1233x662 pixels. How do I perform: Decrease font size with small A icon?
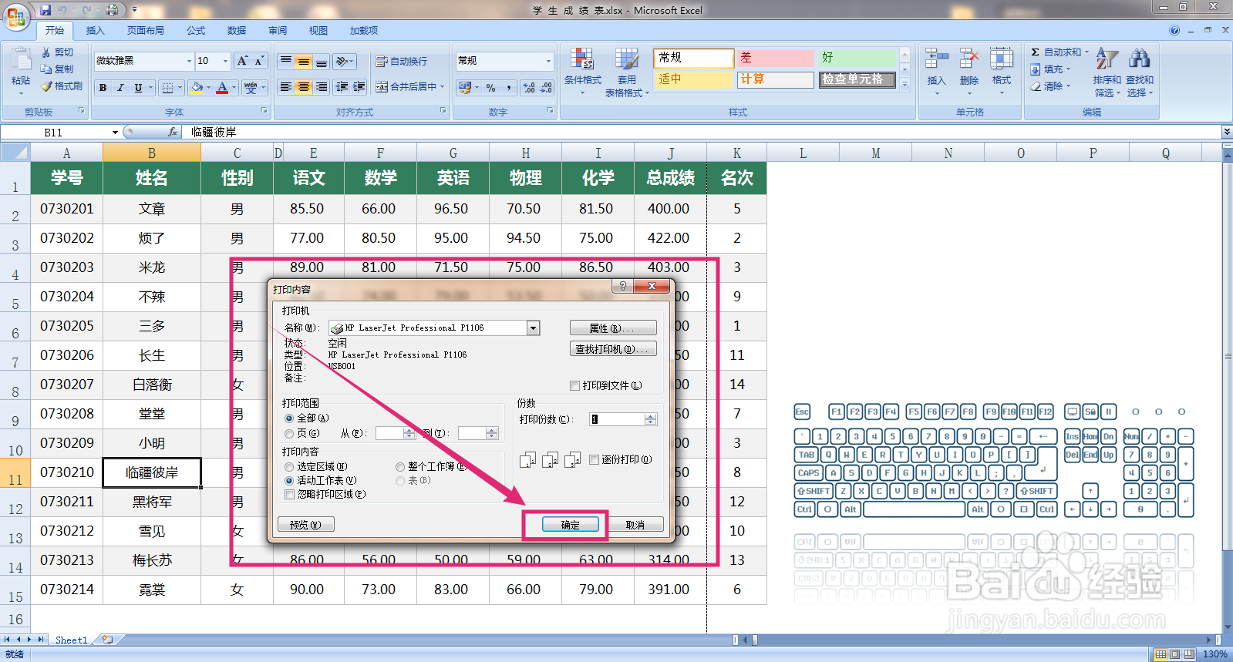click(x=259, y=60)
